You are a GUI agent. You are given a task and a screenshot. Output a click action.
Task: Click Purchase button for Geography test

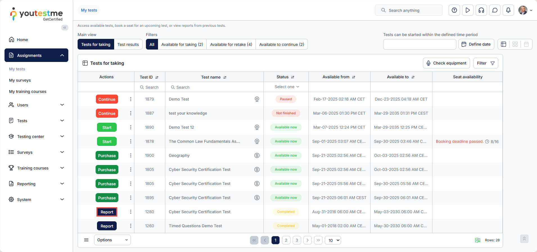click(x=107, y=156)
